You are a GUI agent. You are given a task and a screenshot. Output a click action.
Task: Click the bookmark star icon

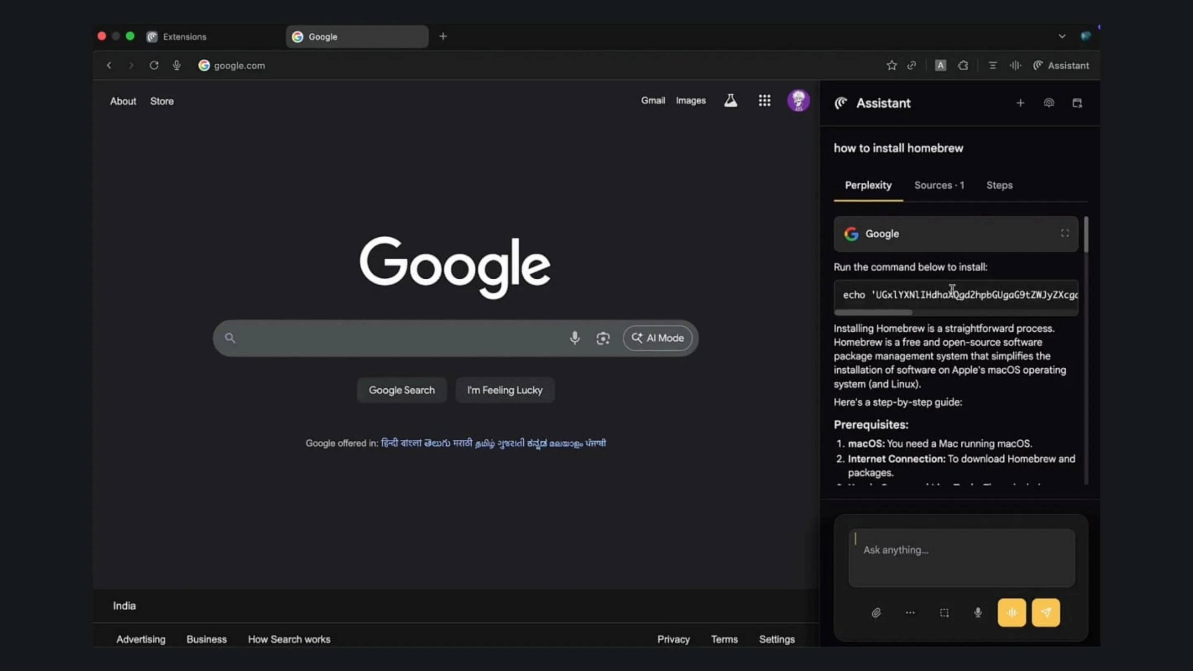pyautogui.click(x=891, y=65)
